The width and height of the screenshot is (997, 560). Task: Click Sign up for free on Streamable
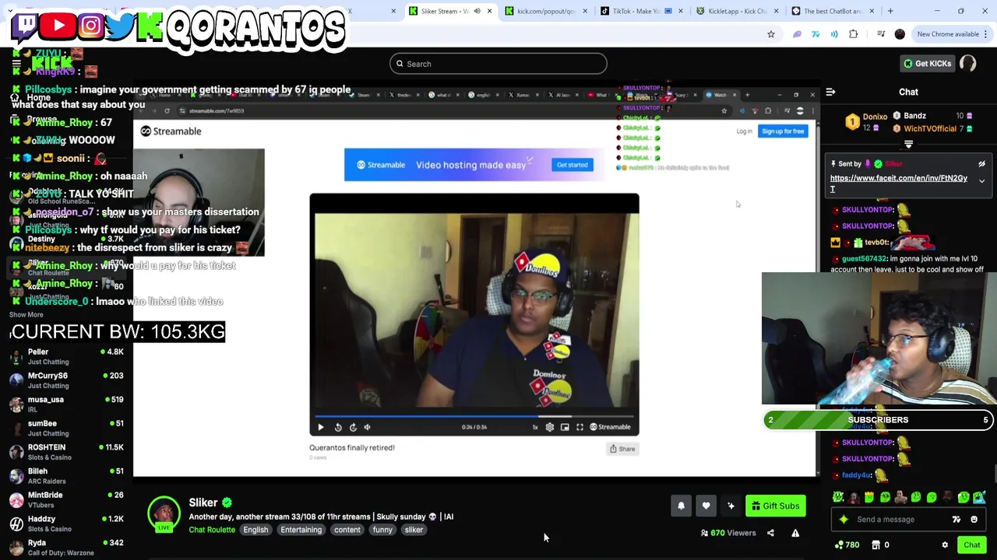783,131
